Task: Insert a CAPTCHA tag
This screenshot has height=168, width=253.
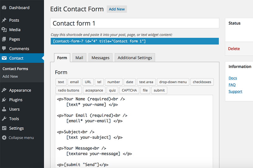Action: [129, 90]
